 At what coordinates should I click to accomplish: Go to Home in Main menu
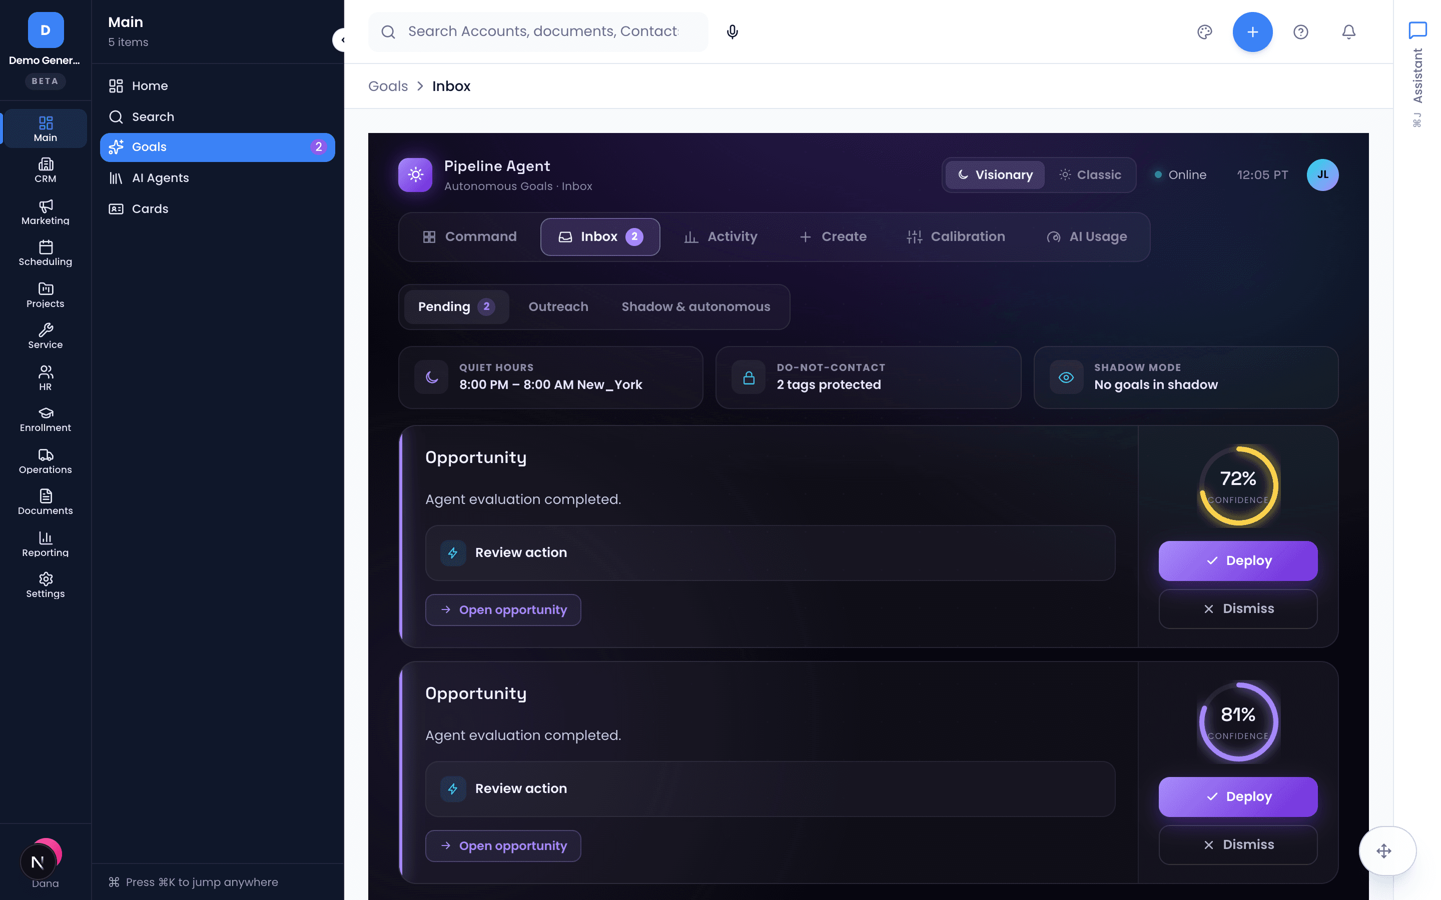(x=217, y=85)
